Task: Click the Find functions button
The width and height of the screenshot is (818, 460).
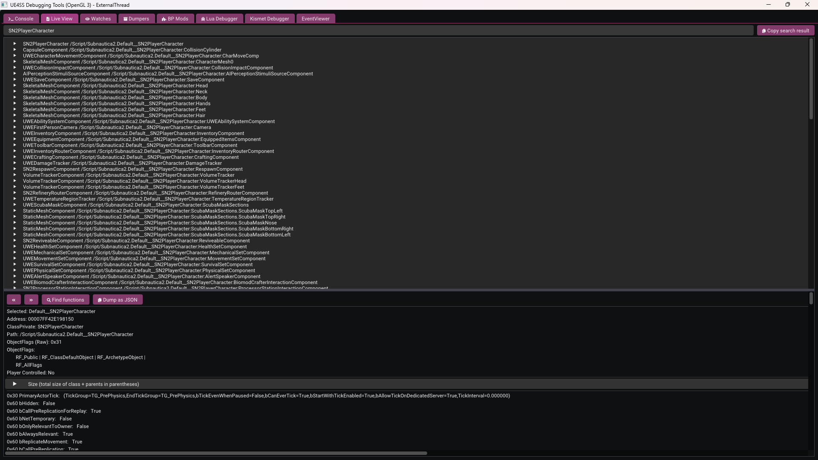Action: coord(66,300)
